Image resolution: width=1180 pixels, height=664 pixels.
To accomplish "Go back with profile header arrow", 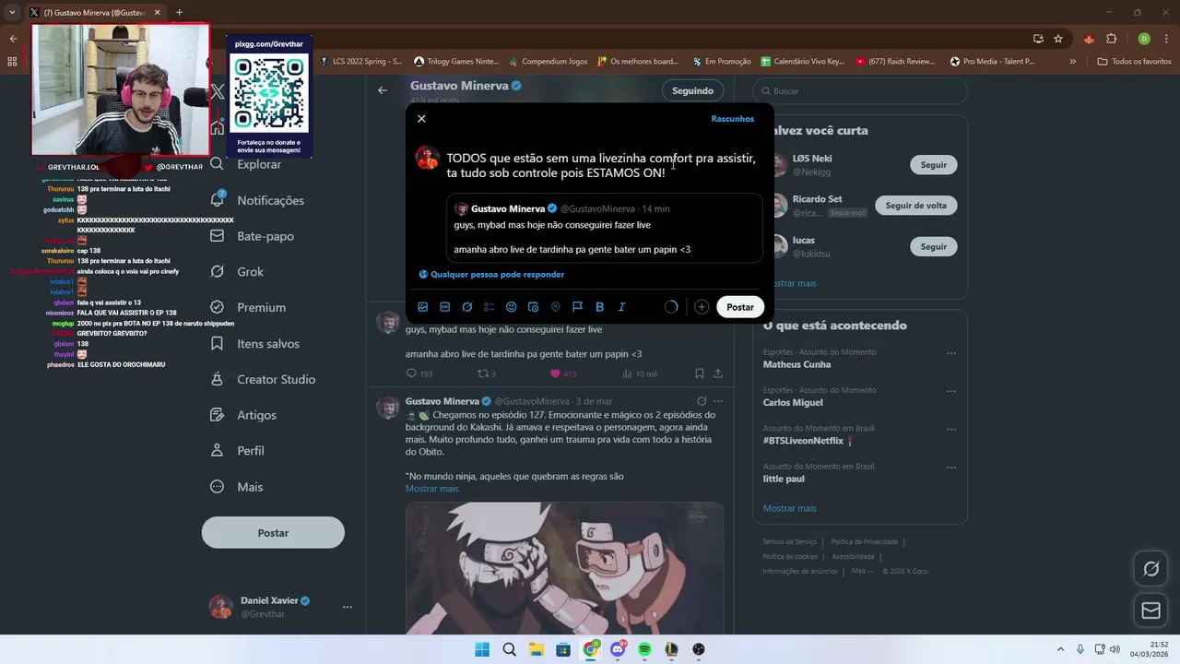I will (382, 90).
